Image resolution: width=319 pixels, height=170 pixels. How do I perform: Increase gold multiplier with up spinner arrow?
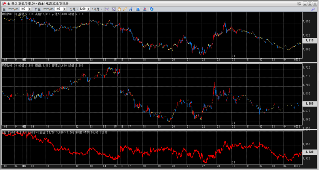pos(30,8)
